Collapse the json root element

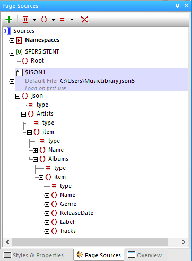coord(18,97)
